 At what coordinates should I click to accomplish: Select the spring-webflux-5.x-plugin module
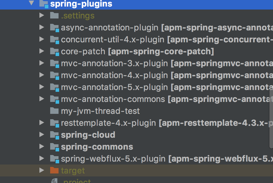[113, 159]
